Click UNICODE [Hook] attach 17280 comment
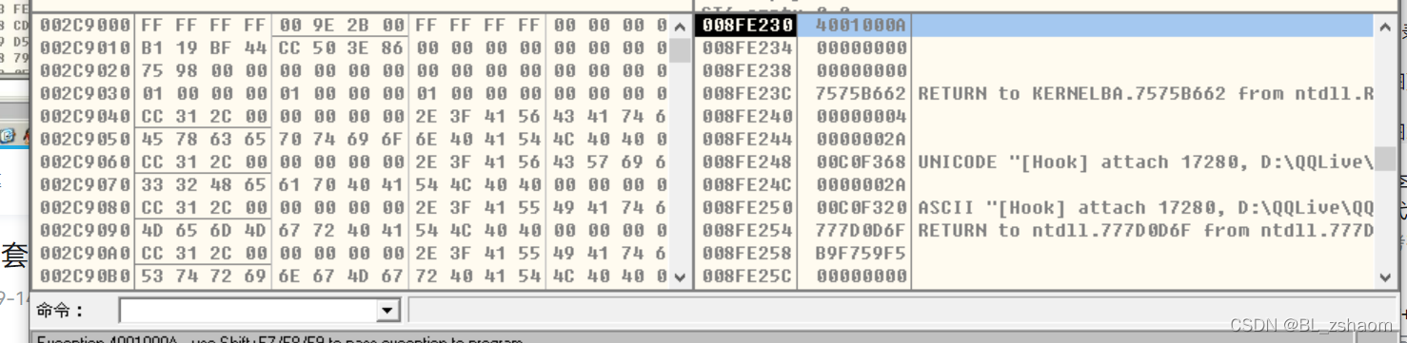Image resolution: width=1407 pixels, height=343 pixels. 1145,162
